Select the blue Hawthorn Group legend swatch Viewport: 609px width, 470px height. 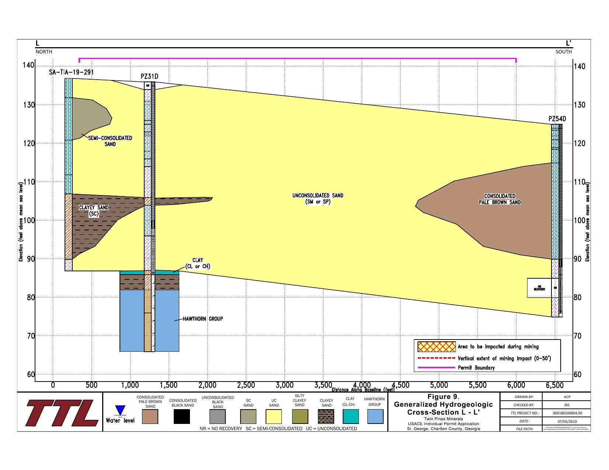pyautogui.click(x=375, y=417)
